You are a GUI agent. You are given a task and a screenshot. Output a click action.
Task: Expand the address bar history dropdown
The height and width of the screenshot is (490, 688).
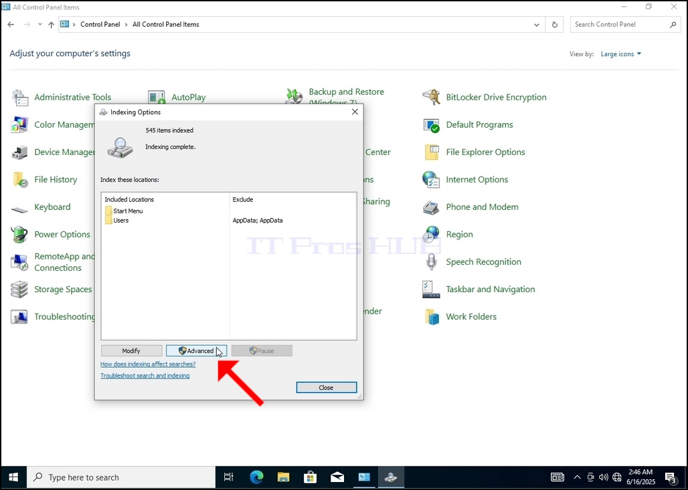(x=537, y=25)
